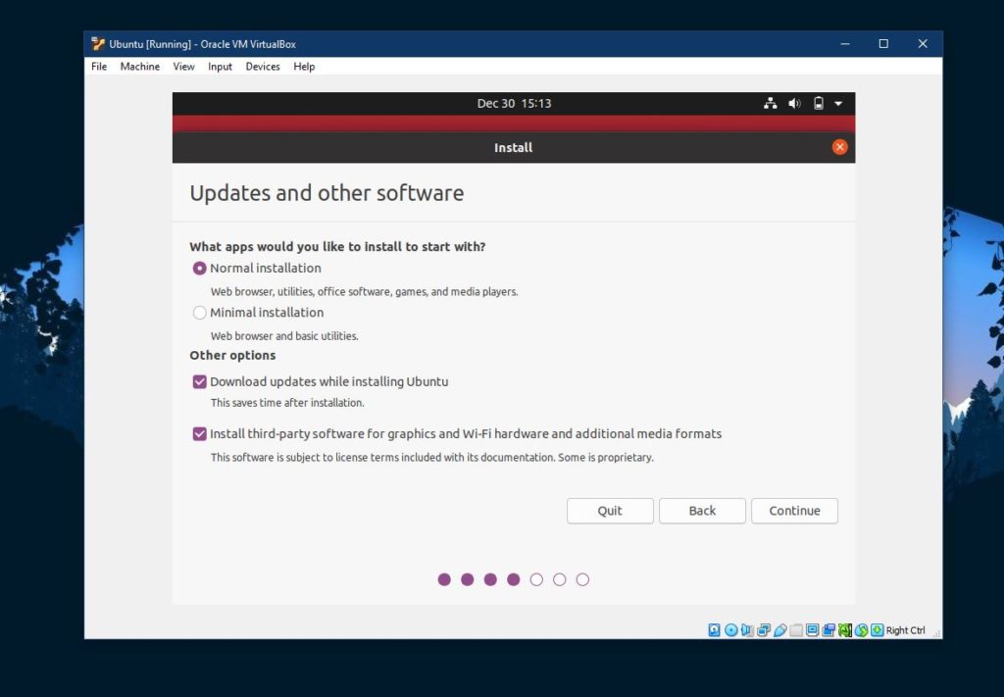Viewport: 1004px width, 697px height.
Task: Click the Ubuntu battery indicator icon
Action: click(819, 103)
